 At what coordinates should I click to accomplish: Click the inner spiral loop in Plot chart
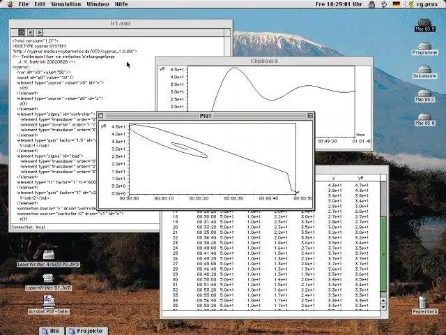coord(180,146)
